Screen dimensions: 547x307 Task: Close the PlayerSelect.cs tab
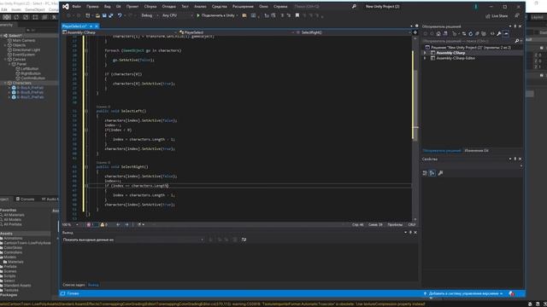97,26
